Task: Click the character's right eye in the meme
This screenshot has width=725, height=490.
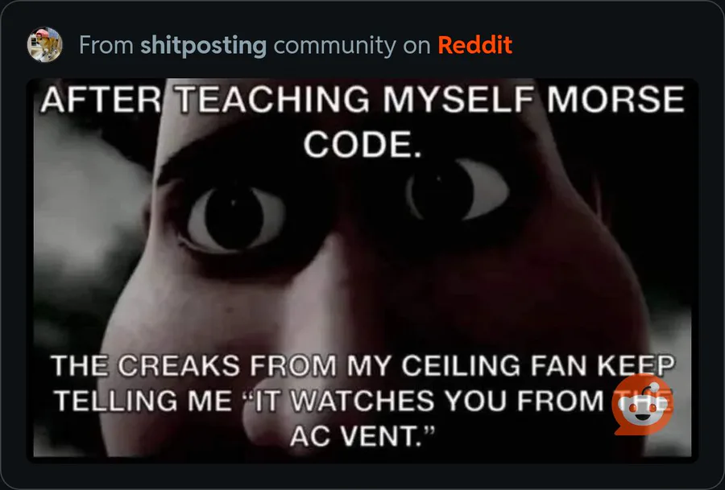Action: [x=458, y=189]
